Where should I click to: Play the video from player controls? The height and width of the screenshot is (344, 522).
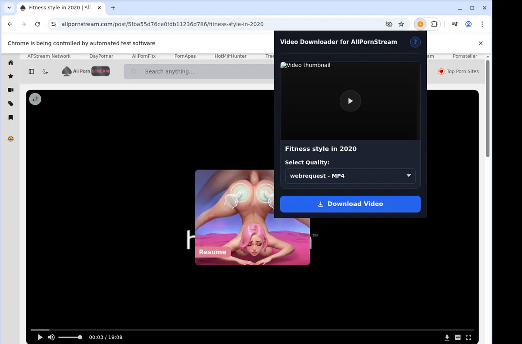coord(40,337)
